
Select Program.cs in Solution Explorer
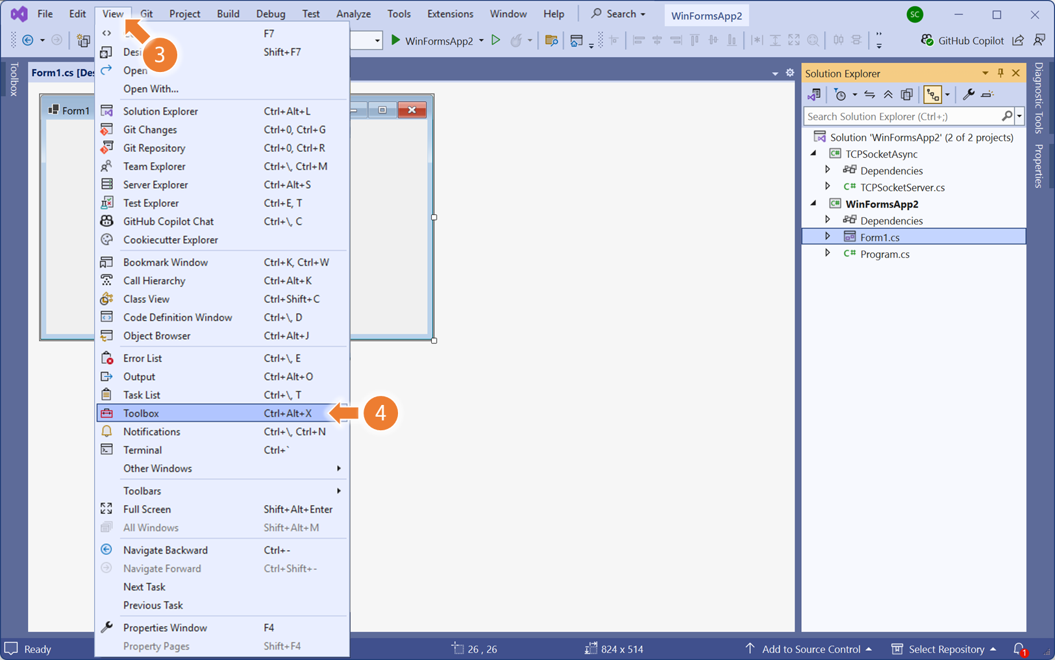click(884, 254)
